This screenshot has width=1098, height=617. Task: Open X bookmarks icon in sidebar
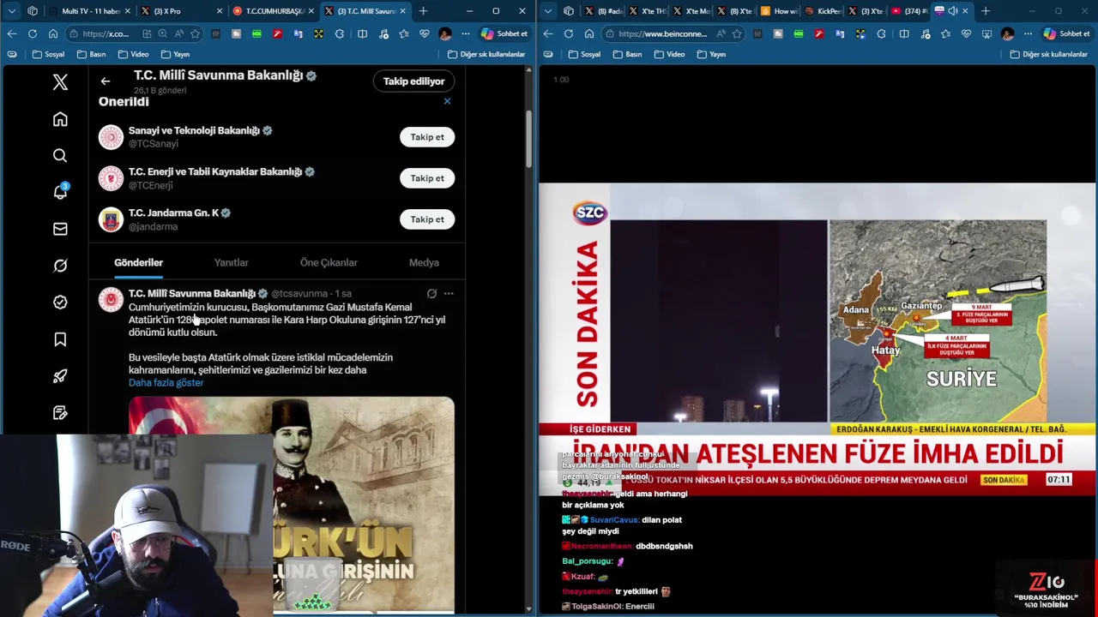(x=60, y=339)
